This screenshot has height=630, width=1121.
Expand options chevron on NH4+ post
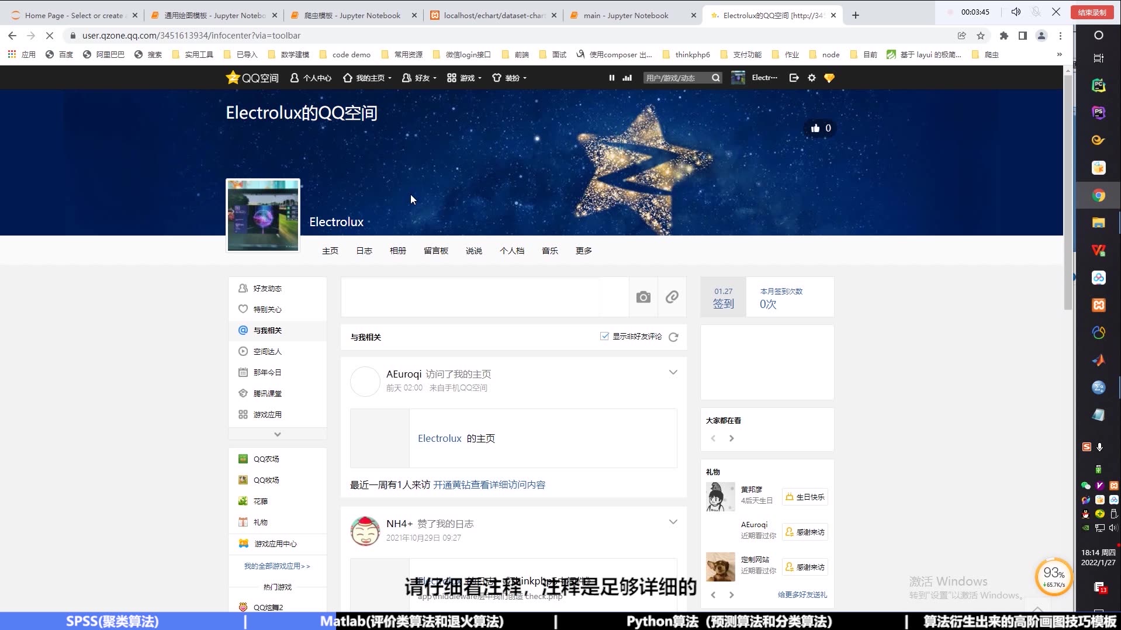[673, 522]
